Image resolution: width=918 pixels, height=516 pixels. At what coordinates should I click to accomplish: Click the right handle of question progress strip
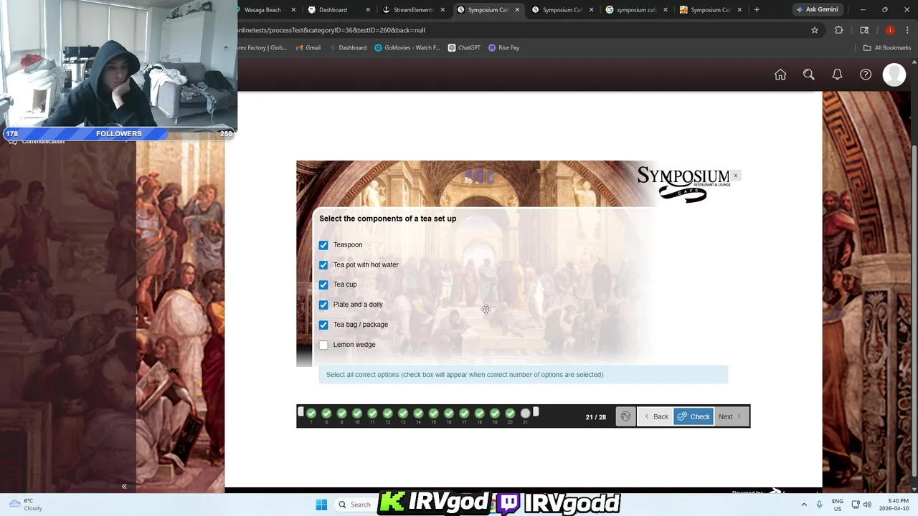536,412
